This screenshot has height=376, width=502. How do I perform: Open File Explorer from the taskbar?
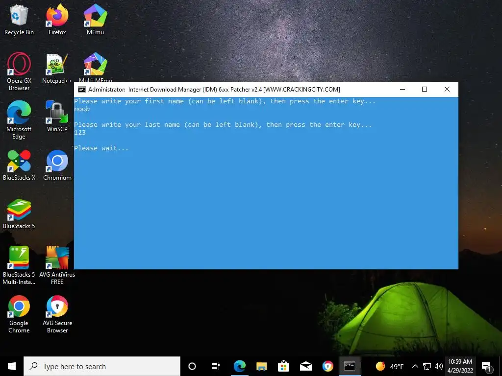pos(262,366)
